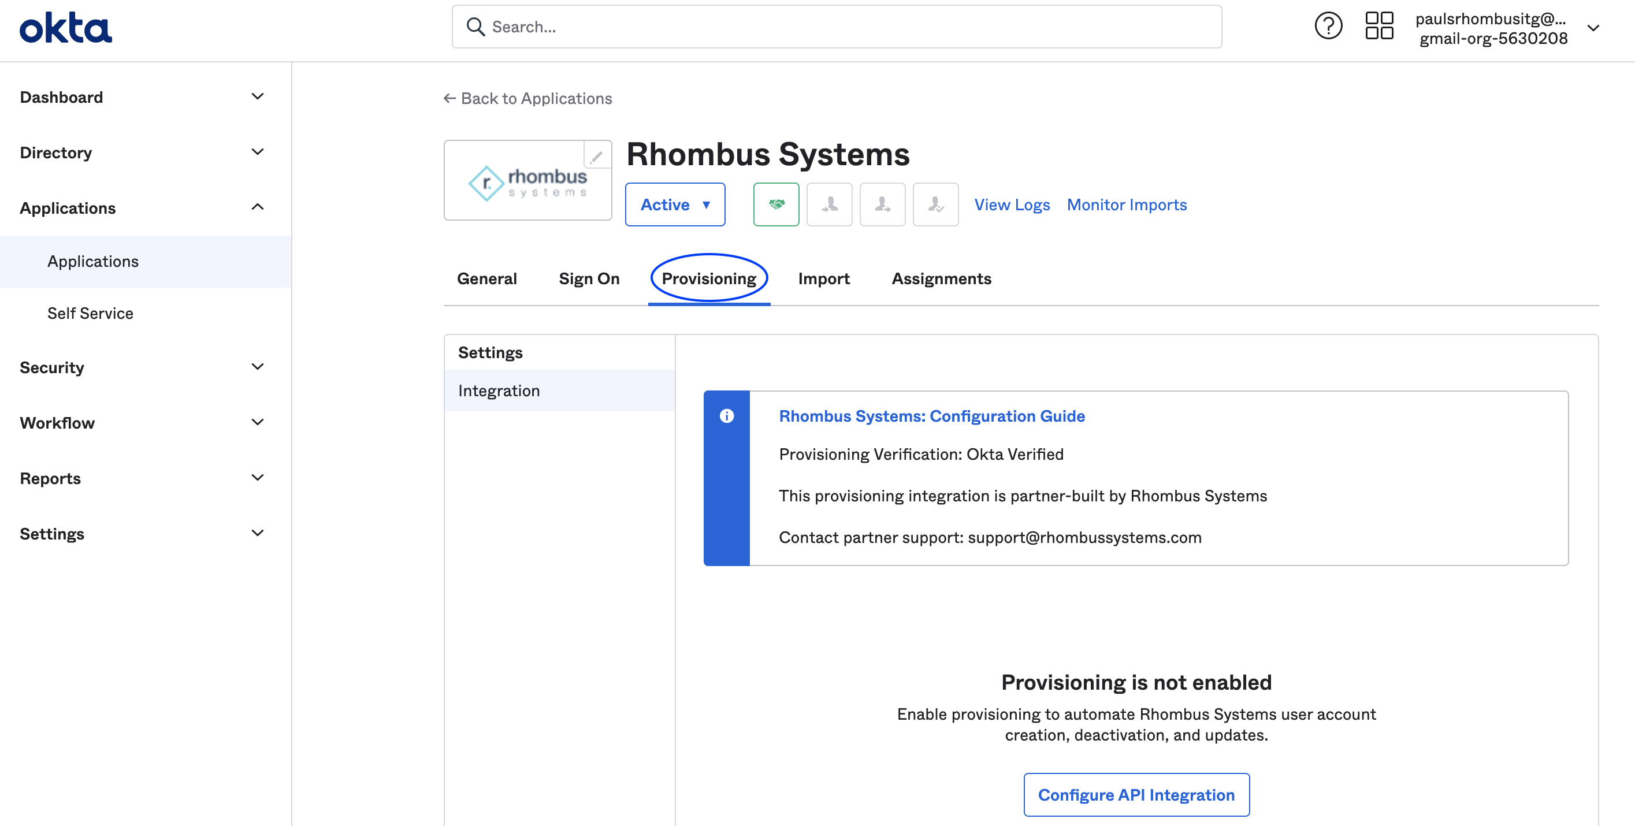Screen dimensions: 1635x826
Task: Select the Provisioning tab
Action: tap(709, 278)
